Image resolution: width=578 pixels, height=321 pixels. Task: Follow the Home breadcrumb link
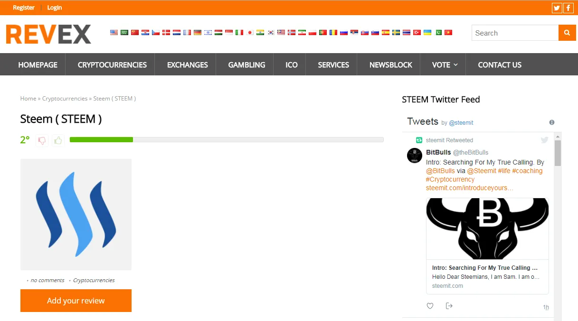click(x=28, y=99)
